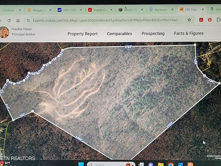Click the taskbar Search box
The height and width of the screenshot is (166, 221).
click(111, 164)
